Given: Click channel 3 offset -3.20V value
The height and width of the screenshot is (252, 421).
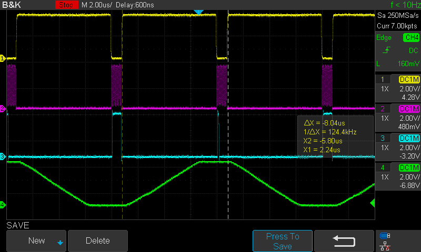Looking at the screenshot, I should click(409, 156).
